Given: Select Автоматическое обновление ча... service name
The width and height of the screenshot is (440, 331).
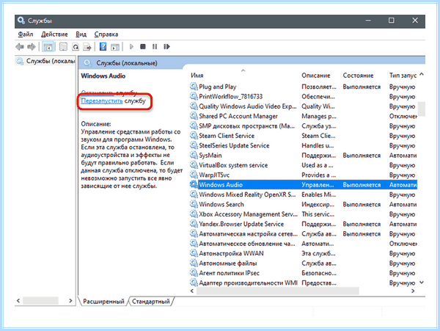Looking at the screenshot, I should (x=247, y=244).
